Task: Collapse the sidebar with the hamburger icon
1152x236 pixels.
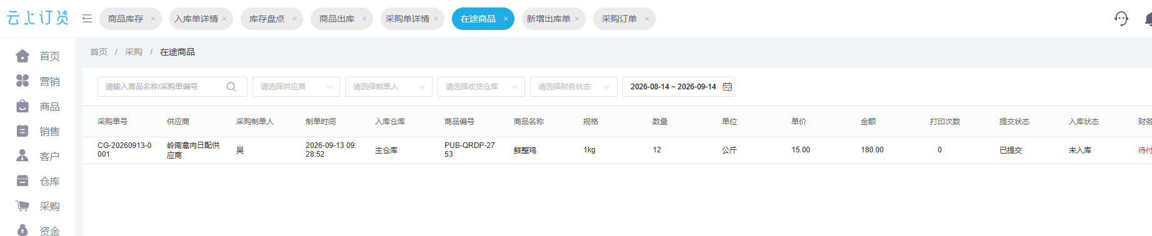Action: [87, 19]
